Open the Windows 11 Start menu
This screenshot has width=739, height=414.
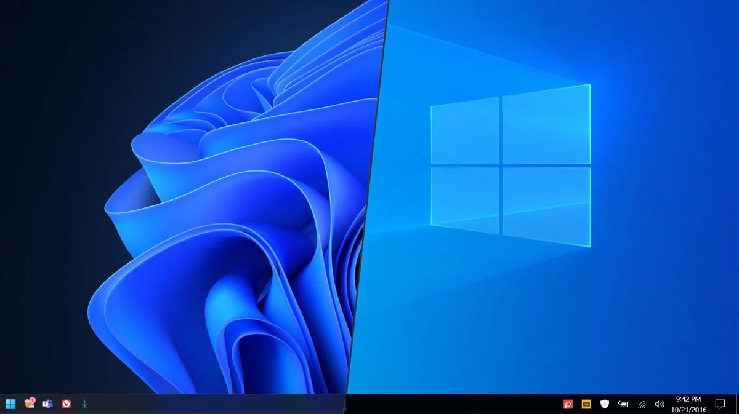[10, 404]
